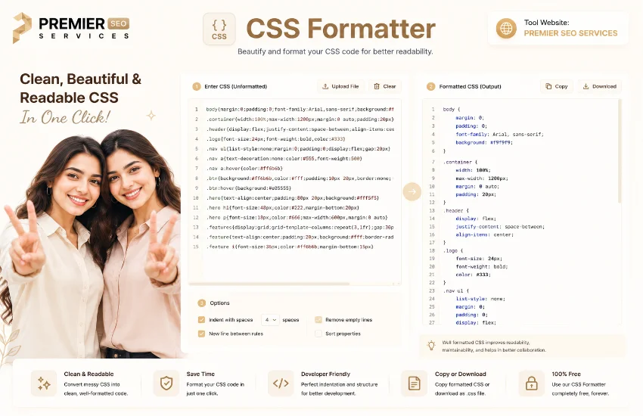Click the document Copy or Download icon
Viewport: 643px width, 416px height.
(x=415, y=383)
